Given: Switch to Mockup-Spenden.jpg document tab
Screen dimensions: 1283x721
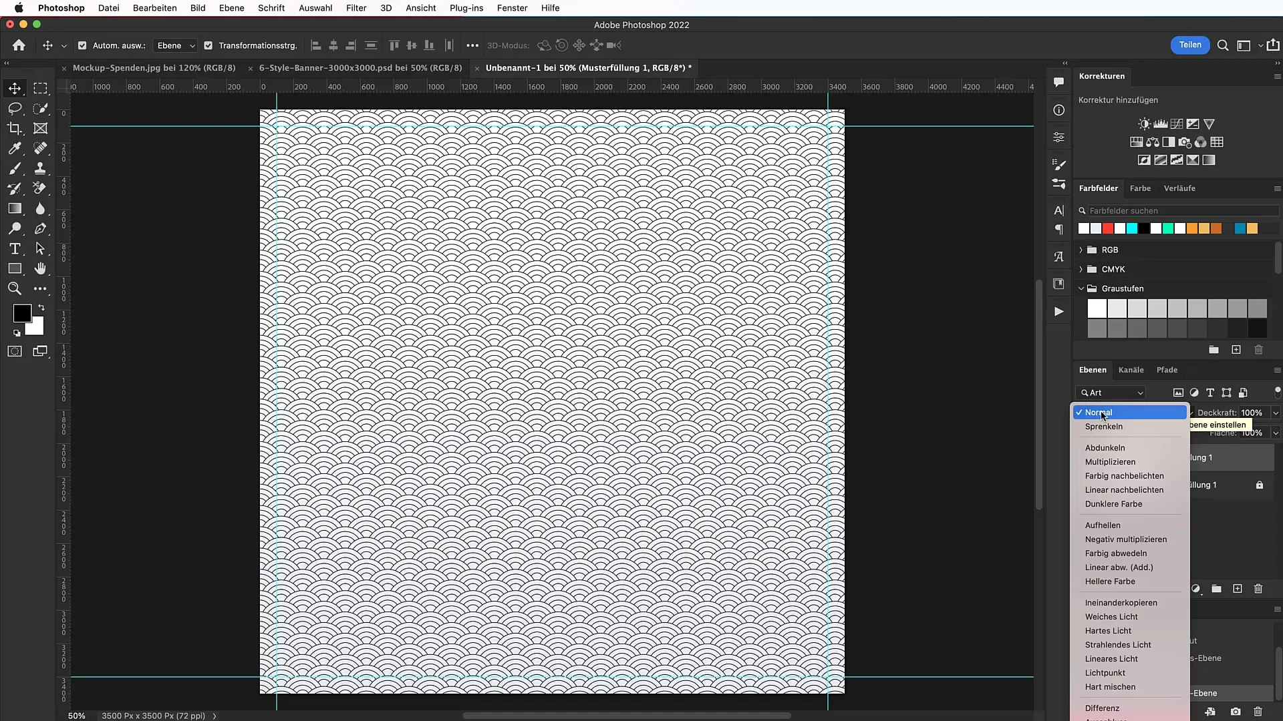Looking at the screenshot, I should click(154, 67).
